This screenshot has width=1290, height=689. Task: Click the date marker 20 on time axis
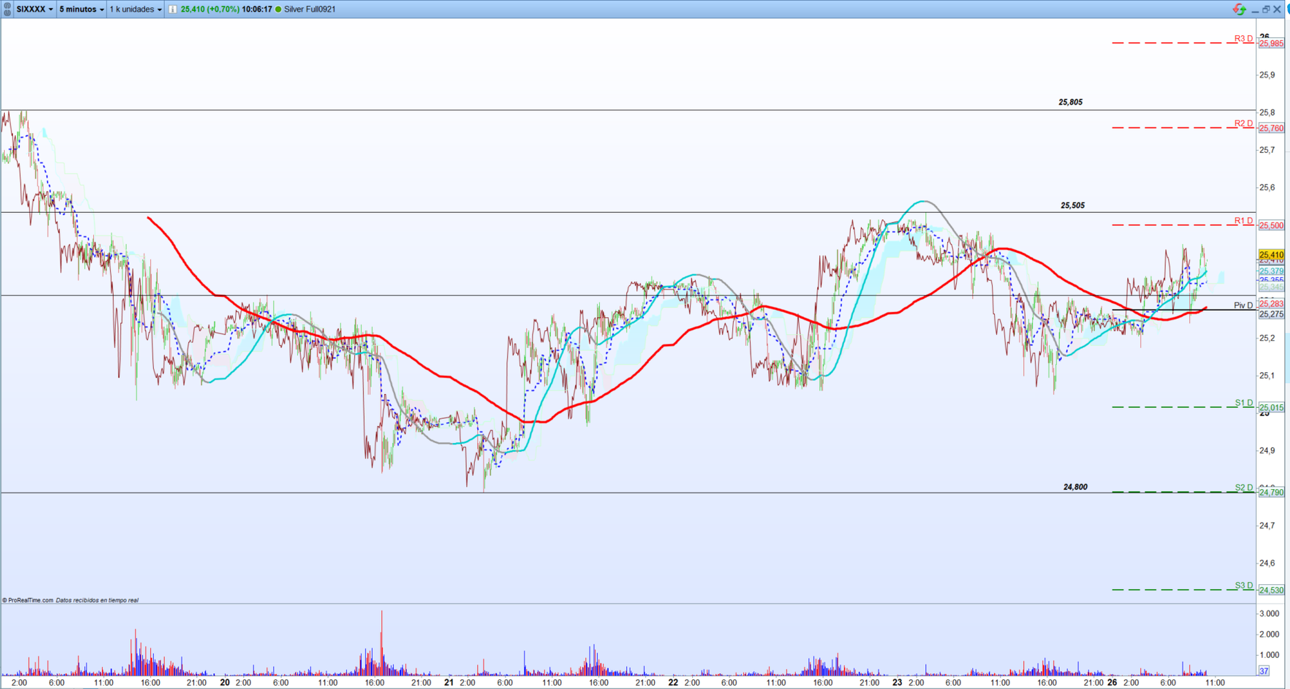[x=225, y=683]
